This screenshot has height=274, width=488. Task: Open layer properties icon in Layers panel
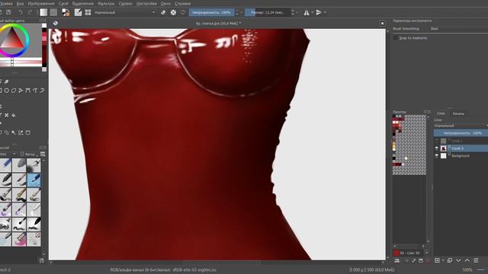[476, 260]
